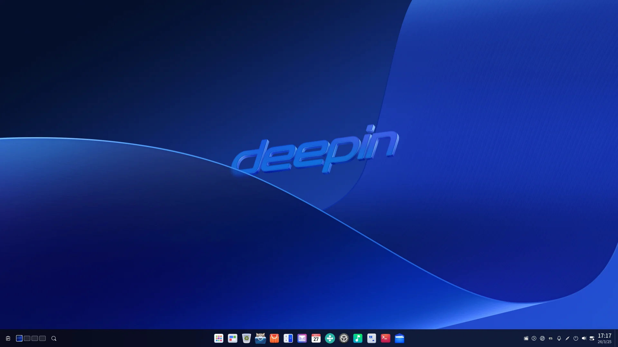
Task: Open notifications via the bell icon
Action: pos(559,338)
